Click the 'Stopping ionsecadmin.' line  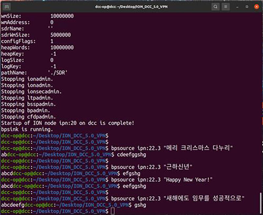(x=31, y=92)
